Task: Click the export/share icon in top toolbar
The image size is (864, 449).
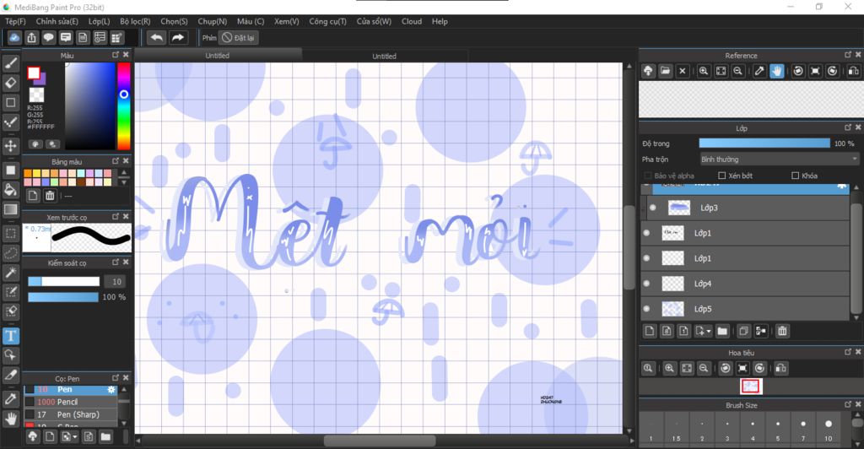Action: 31,37
